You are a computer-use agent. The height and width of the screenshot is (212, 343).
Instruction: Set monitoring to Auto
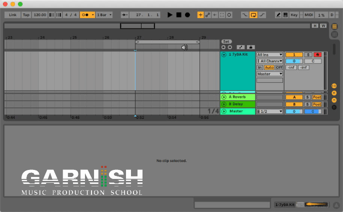[269, 67]
